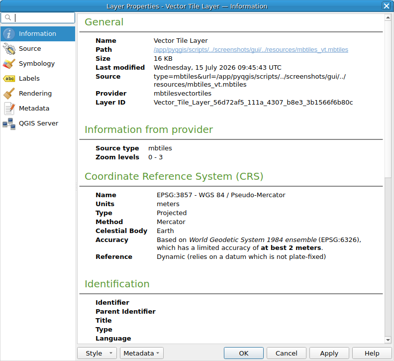Open the Metadata dropdown button
394x361 pixels.
[x=142, y=353]
